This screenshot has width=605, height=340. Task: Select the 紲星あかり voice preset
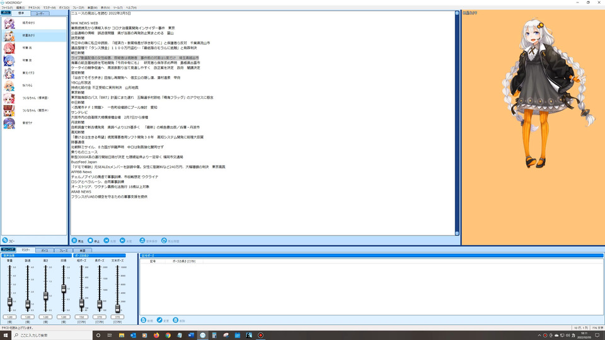34,35
